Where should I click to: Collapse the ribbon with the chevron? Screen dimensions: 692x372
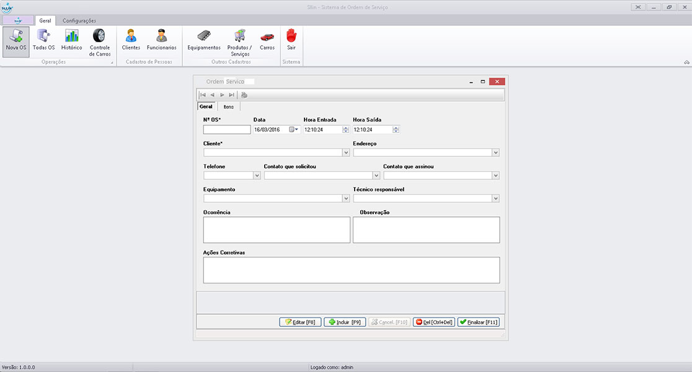pos(686,62)
